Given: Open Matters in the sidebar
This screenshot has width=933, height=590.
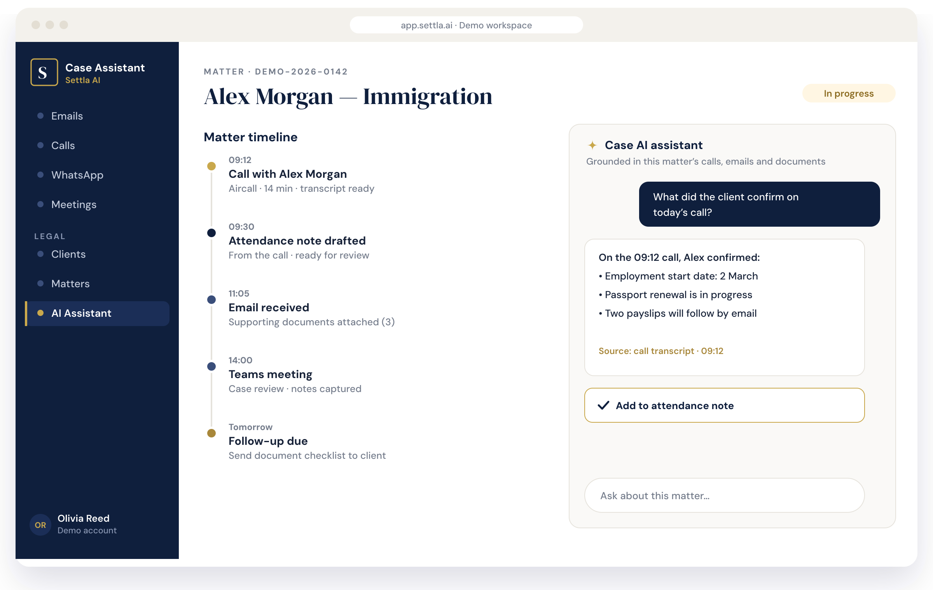Looking at the screenshot, I should 97,284.
